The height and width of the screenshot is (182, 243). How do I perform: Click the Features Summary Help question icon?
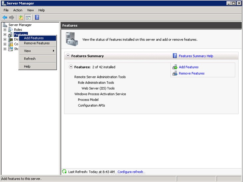(175, 56)
